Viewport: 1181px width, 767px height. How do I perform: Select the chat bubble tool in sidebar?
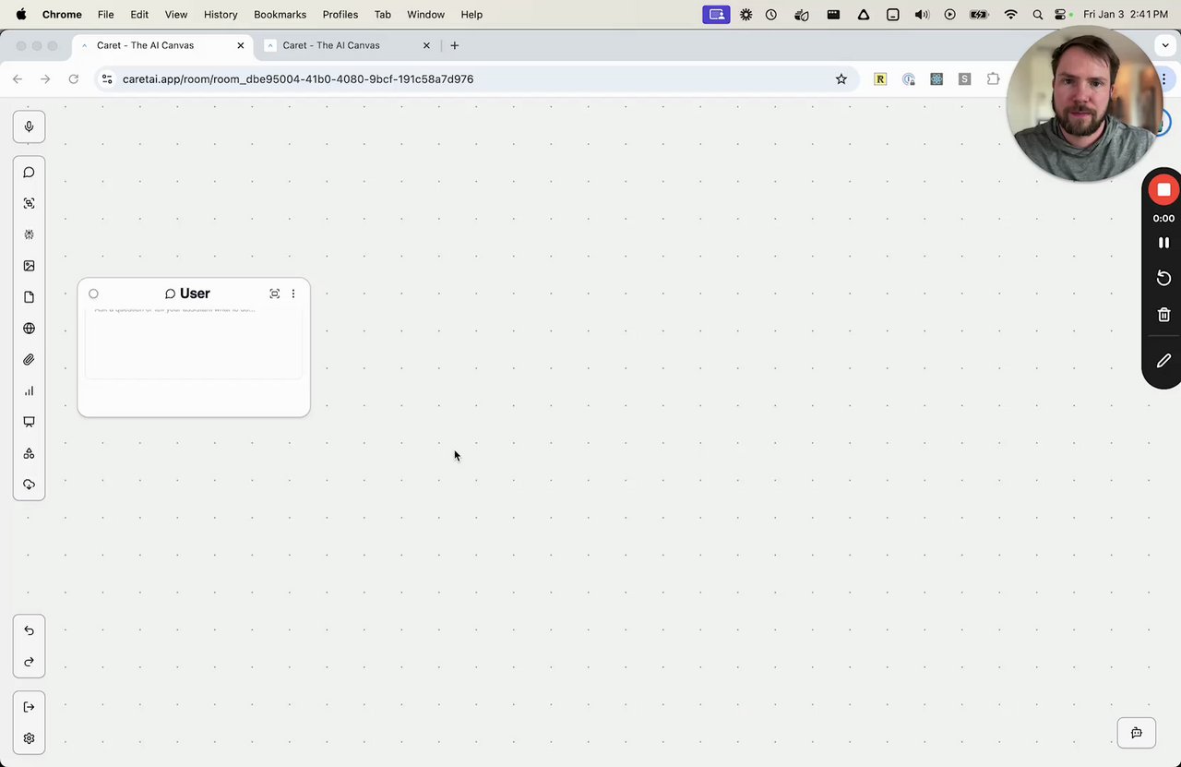(x=29, y=173)
